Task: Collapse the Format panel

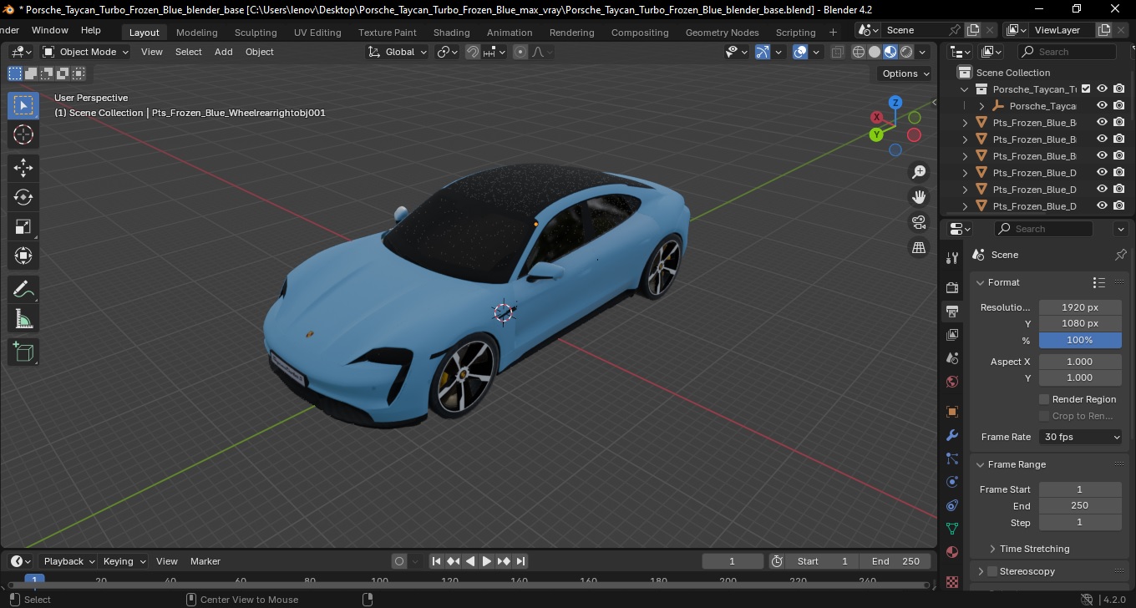Action: (x=981, y=282)
